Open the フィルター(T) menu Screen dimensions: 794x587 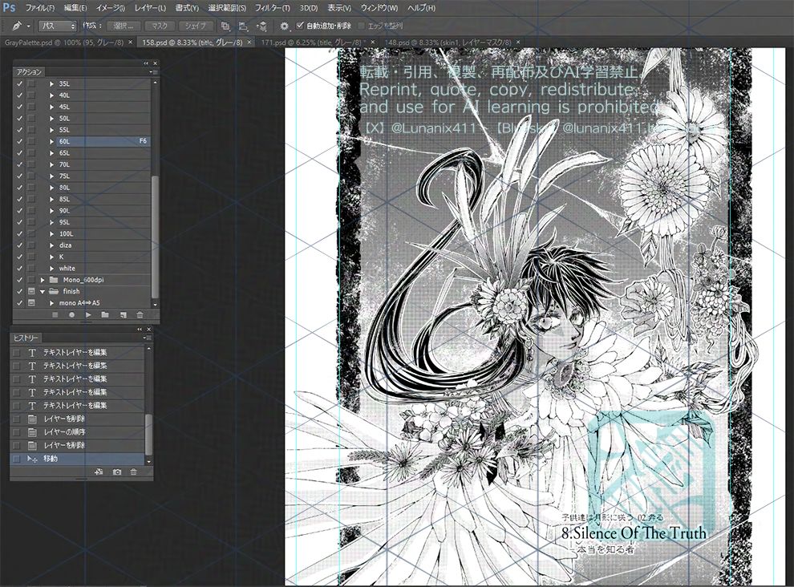point(273,8)
